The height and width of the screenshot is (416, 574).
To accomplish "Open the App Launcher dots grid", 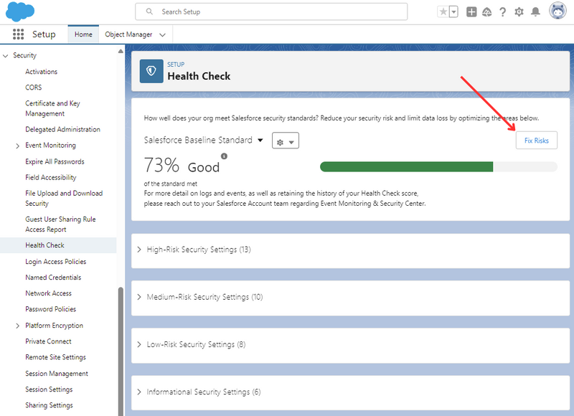I will (19, 34).
